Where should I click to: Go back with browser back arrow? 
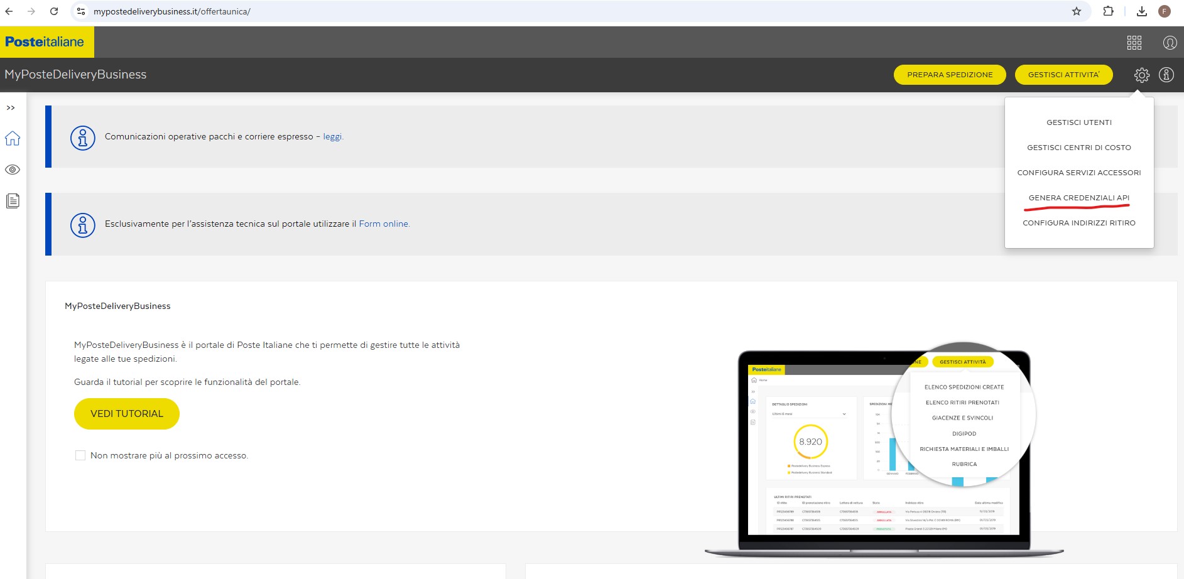coord(9,11)
